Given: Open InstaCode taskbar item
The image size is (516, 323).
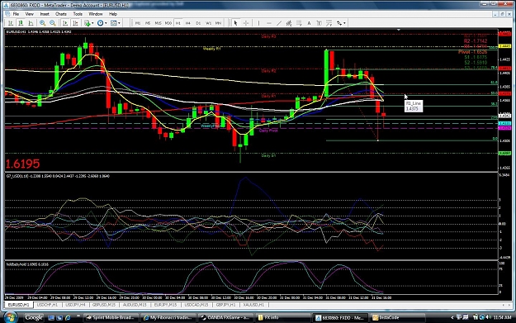Looking at the screenshot, I should coord(398,318).
